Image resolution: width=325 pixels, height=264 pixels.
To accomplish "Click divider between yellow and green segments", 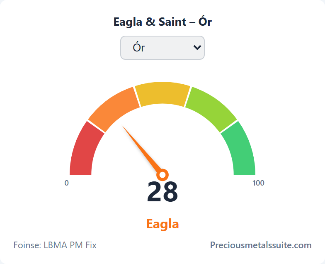I will tap(188, 97).
